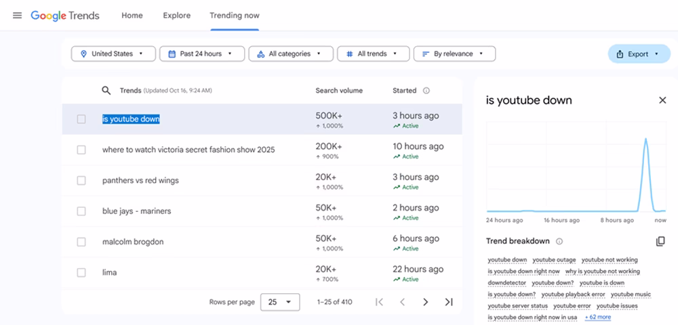Tick the checkbox next to 'lima'

[x=81, y=272]
